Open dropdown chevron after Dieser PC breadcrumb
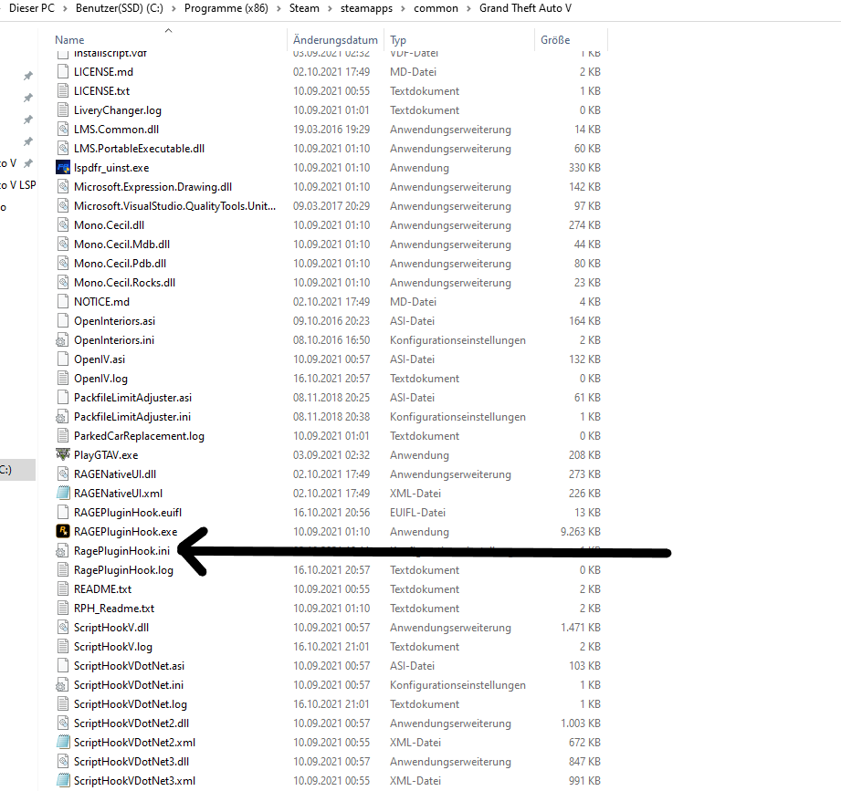The height and width of the screenshot is (791, 841). click(x=65, y=8)
